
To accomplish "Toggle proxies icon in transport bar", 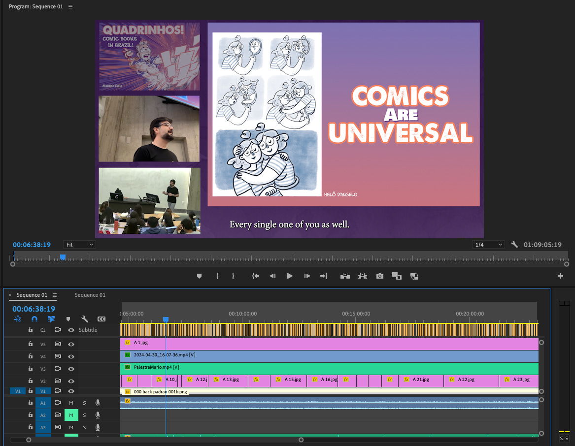I will point(414,276).
